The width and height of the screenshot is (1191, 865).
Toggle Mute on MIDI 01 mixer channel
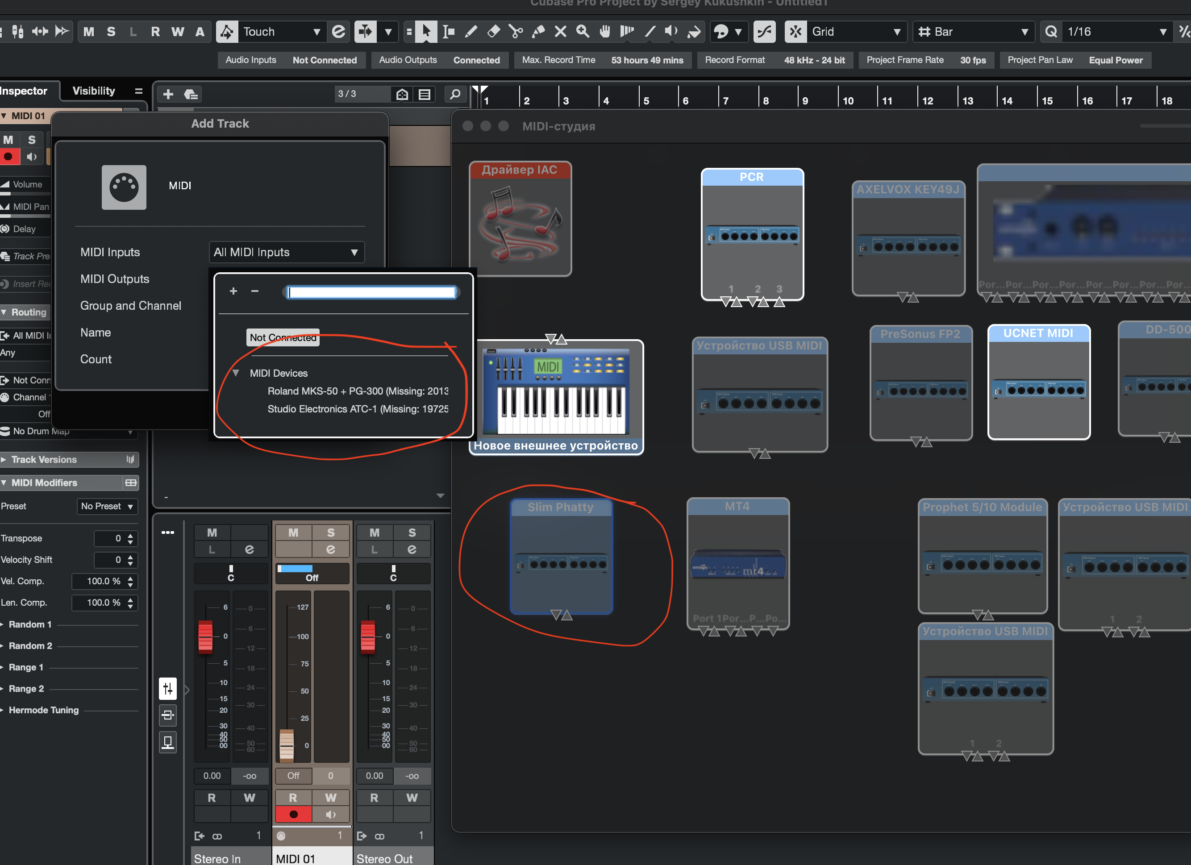point(293,532)
